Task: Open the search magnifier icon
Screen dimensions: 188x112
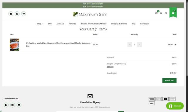Action: click(161, 13)
